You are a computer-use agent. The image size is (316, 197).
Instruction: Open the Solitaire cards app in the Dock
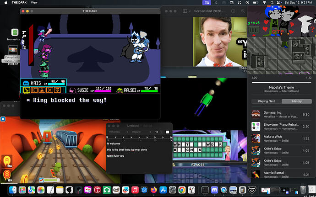(88, 190)
